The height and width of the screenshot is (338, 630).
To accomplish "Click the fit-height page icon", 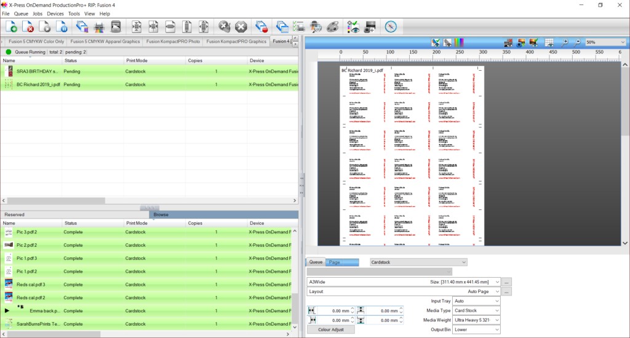I will tap(187, 27).
